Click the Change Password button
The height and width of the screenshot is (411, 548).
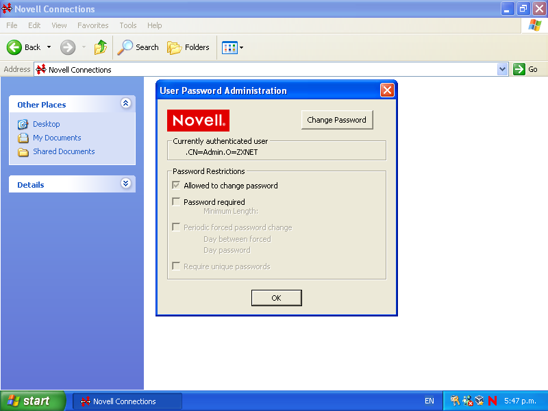(337, 120)
